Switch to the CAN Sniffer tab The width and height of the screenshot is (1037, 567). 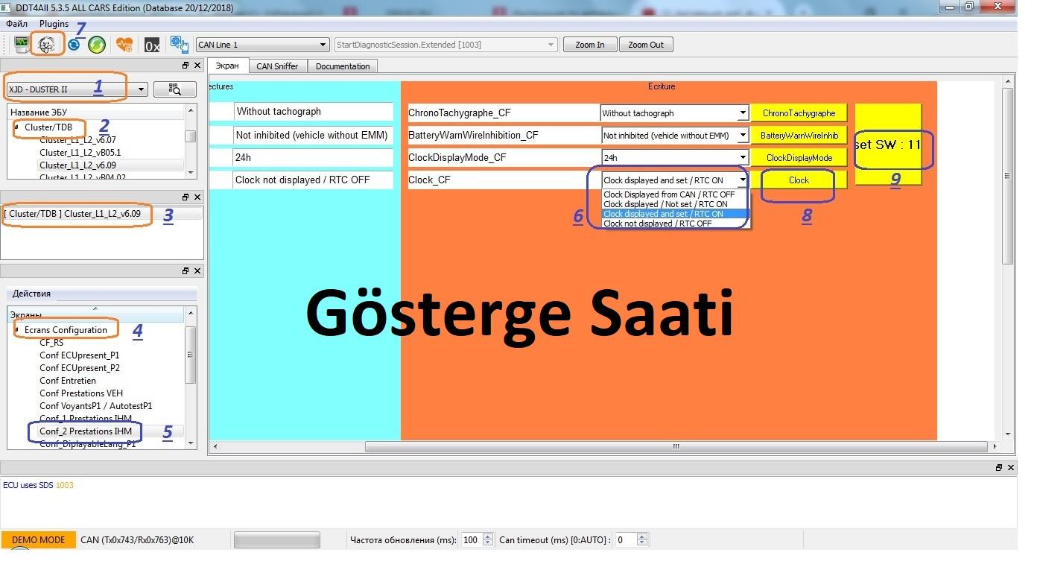click(x=277, y=66)
